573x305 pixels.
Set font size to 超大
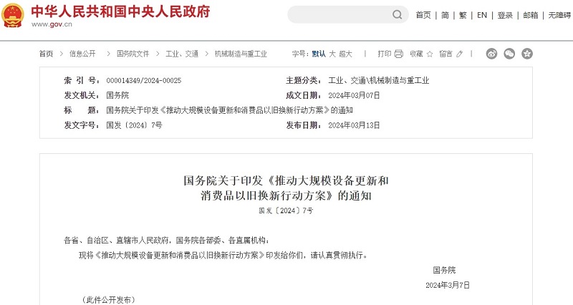345,54
